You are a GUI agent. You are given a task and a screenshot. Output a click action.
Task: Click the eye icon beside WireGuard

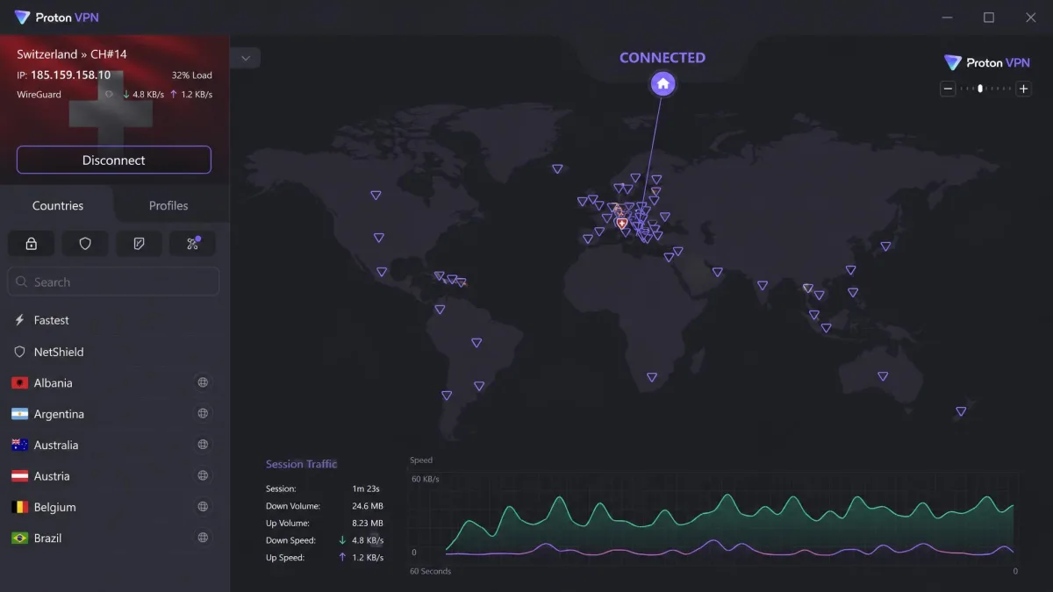click(x=110, y=94)
